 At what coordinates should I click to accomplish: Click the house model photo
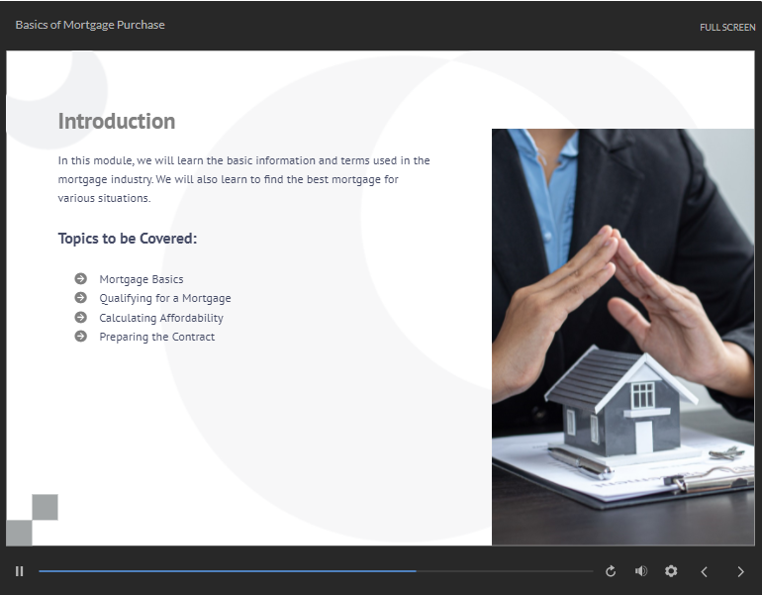point(623,337)
